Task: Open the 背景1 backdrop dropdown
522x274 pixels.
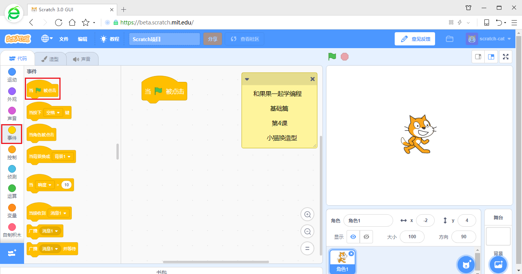Action: coord(63,156)
